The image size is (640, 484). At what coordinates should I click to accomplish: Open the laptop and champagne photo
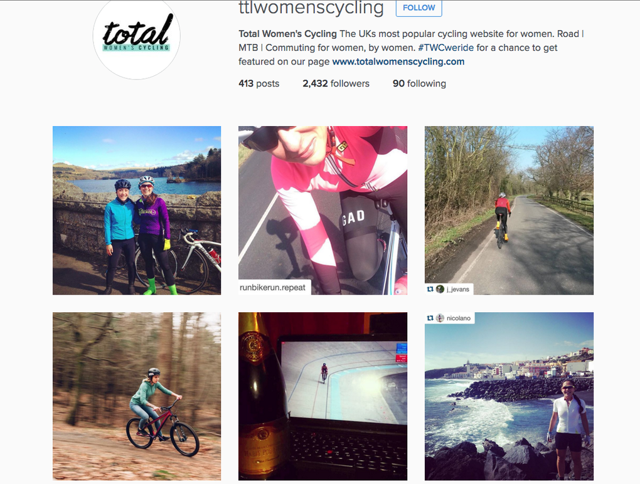(x=323, y=396)
